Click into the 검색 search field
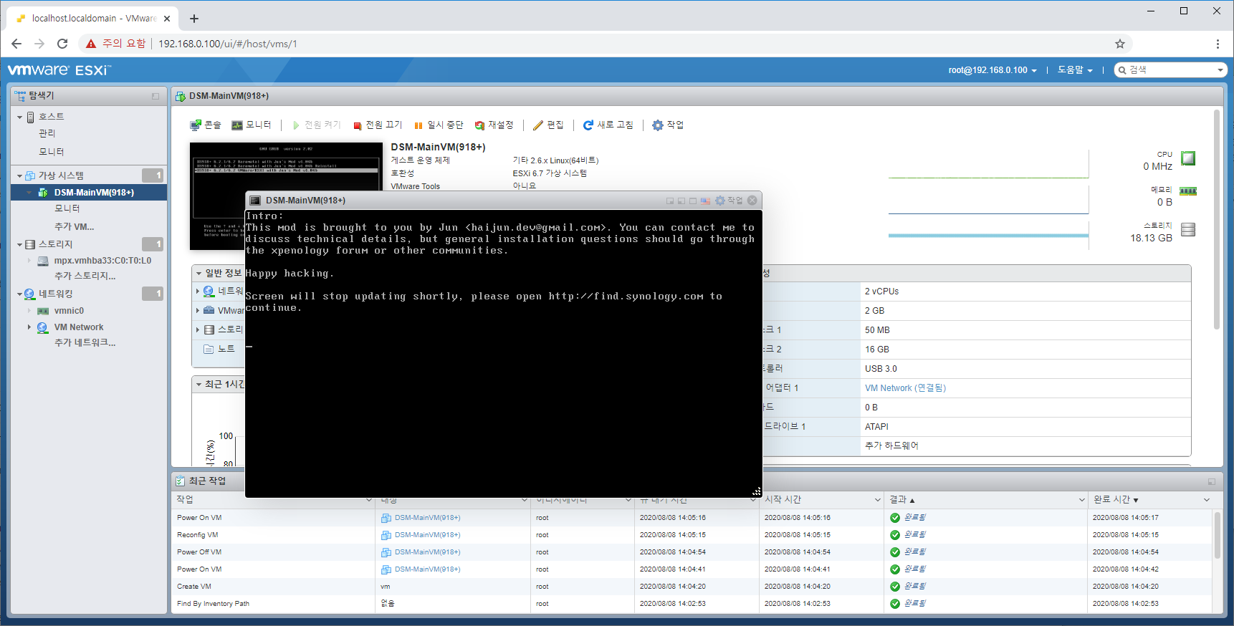This screenshot has width=1234, height=626. [x=1170, y=70]
